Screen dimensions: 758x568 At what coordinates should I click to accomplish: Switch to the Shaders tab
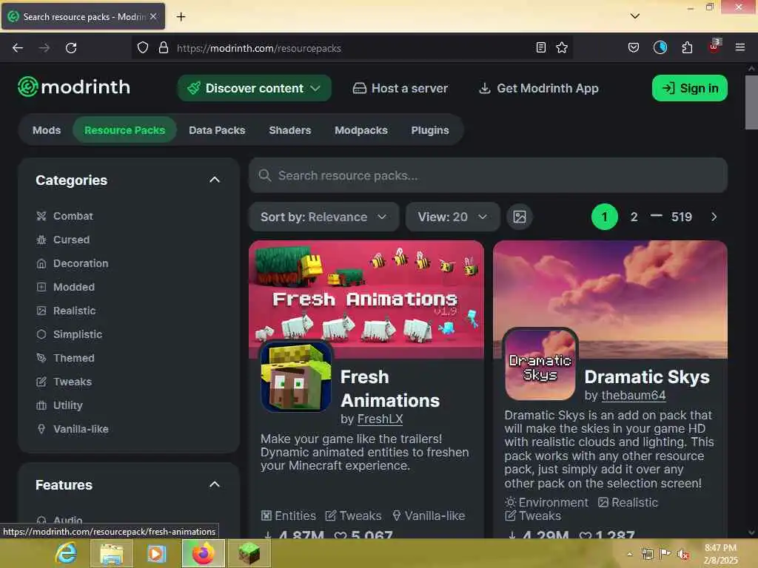[x=290, y=130]
